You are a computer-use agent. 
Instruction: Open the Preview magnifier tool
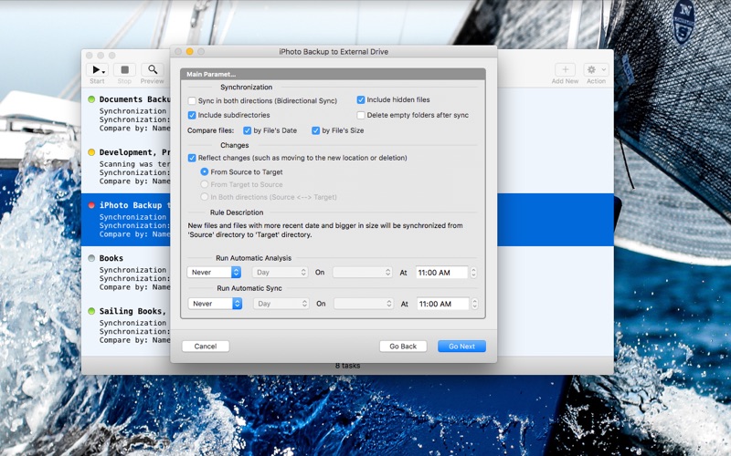[x=153, y=70]
